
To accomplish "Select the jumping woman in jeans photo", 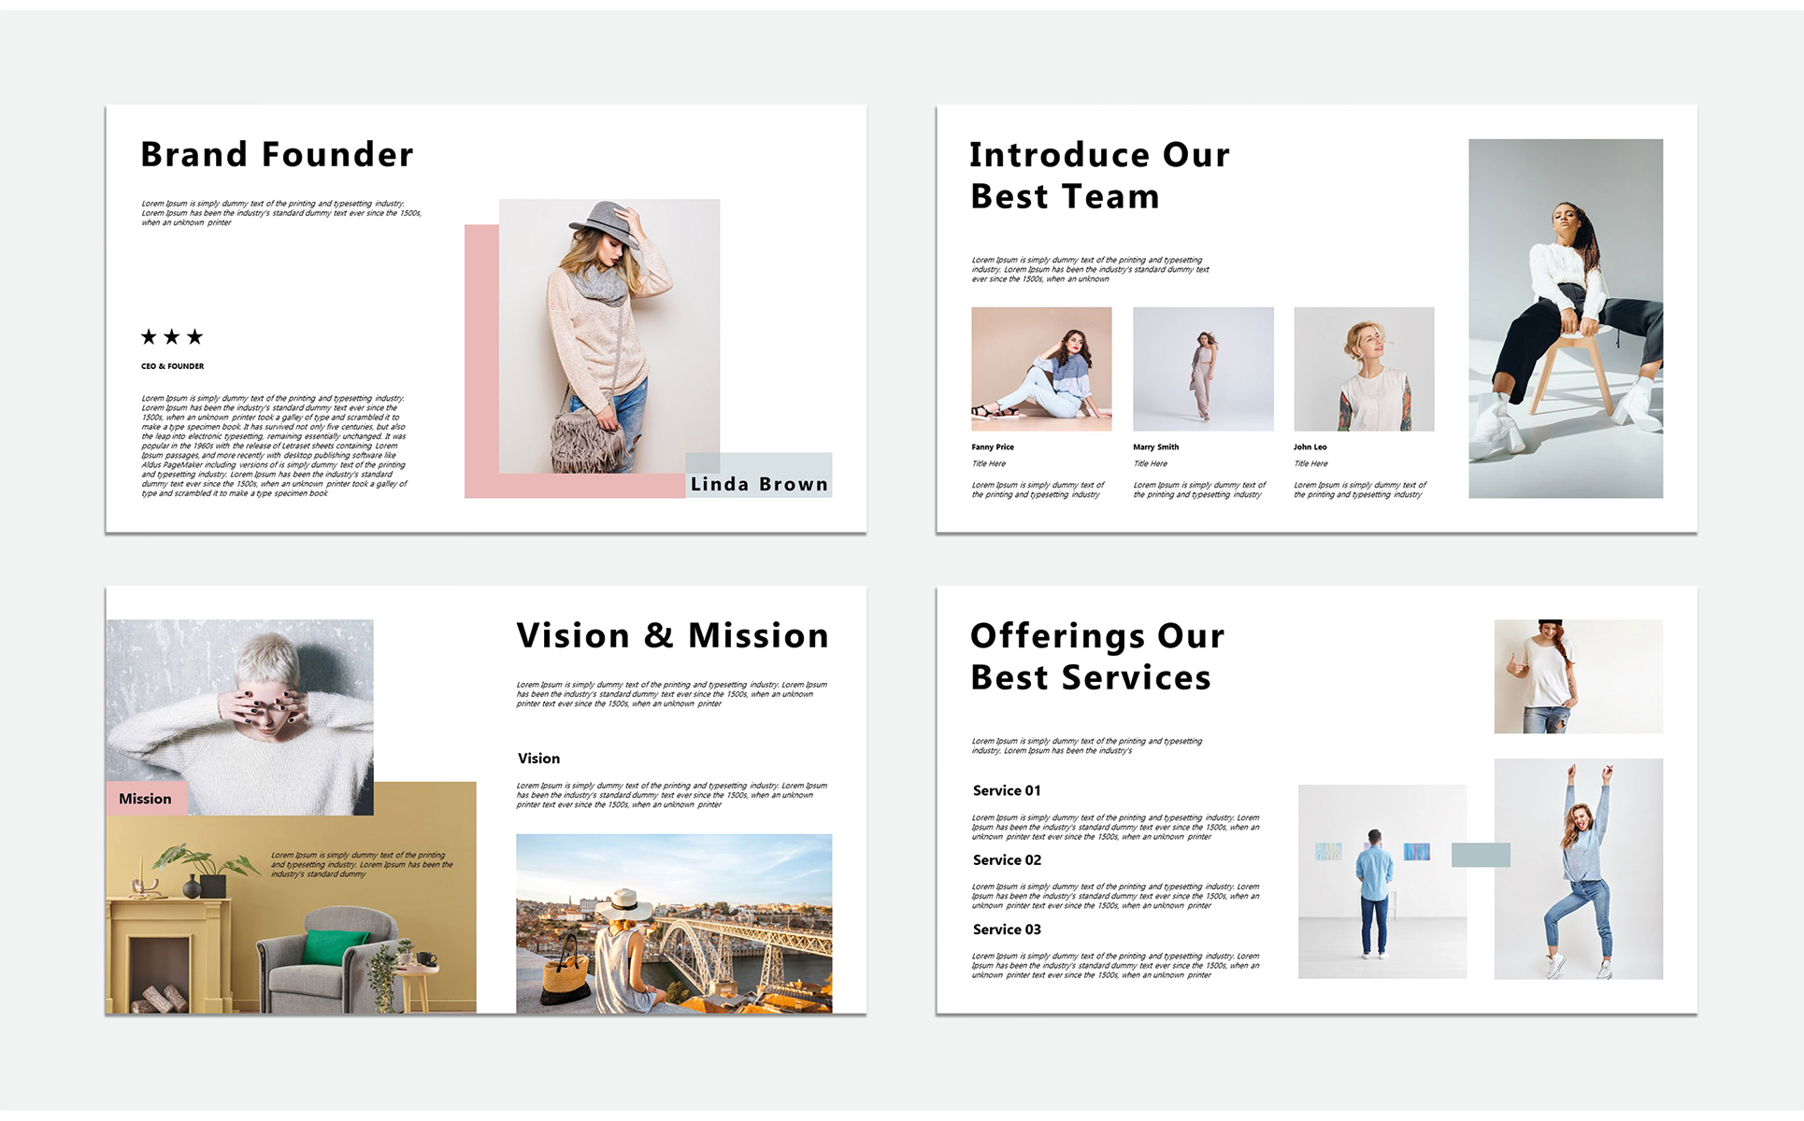I will point(1578,869).
